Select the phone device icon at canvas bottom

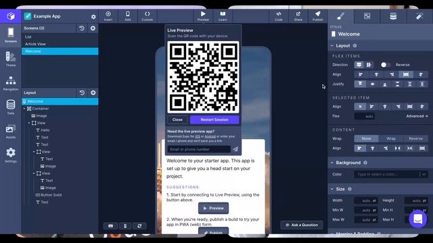click(125, 226)
